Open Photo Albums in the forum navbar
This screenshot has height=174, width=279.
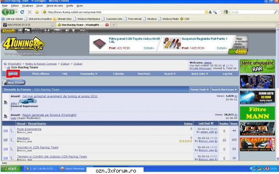(x=41, y=74)
